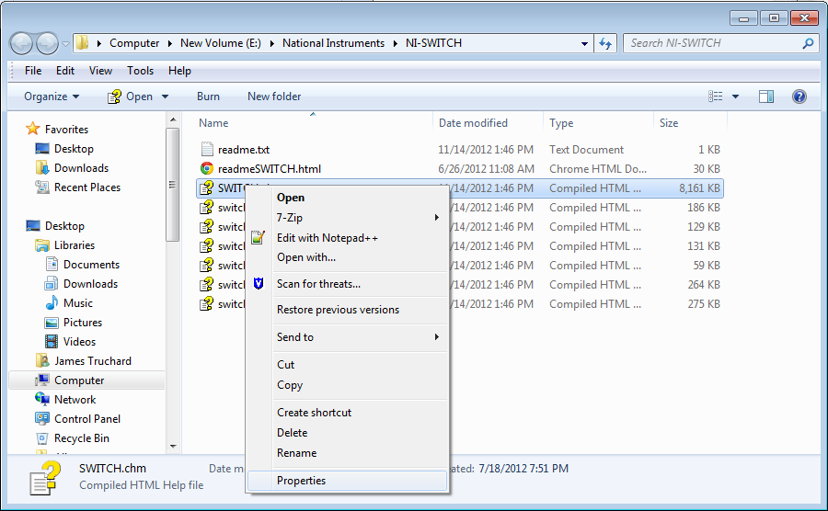Click the Chrome icon of readmeSWITCH.html
This screenshot has height=511, width=828.
[x=206, y=169]
